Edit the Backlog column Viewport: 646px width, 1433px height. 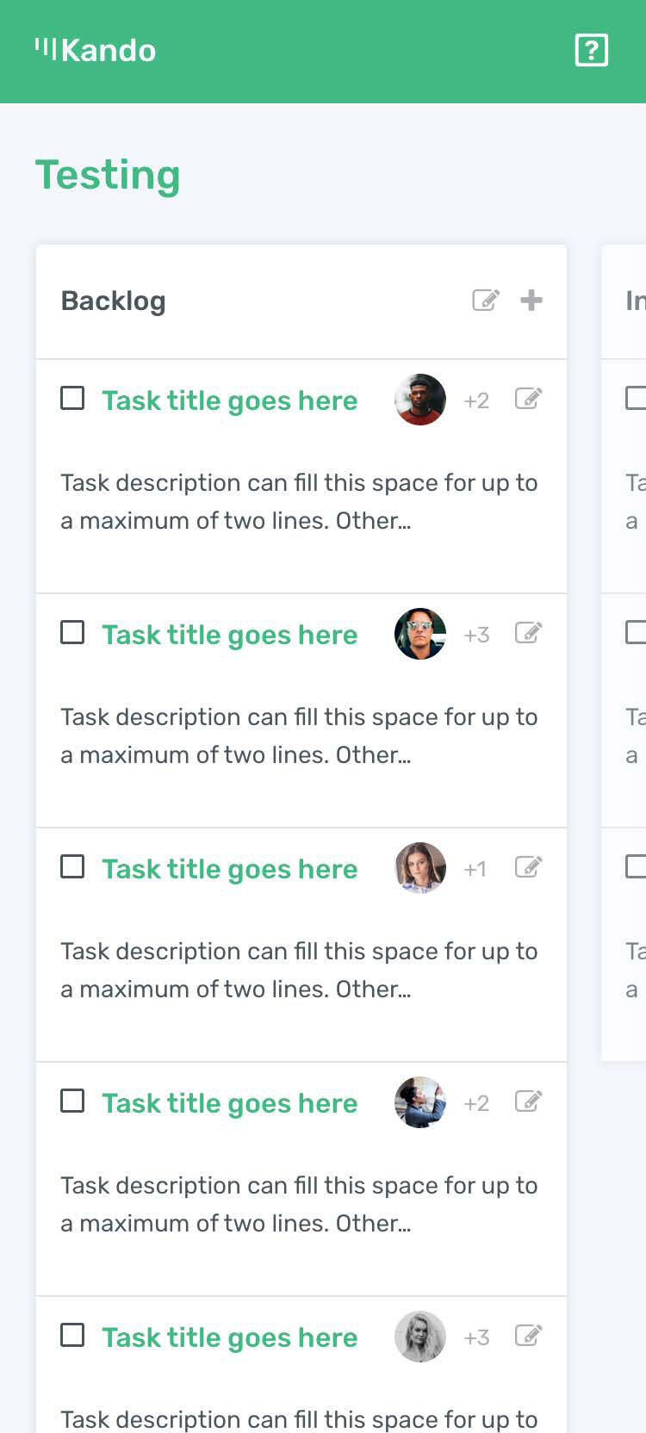(486, 300)
